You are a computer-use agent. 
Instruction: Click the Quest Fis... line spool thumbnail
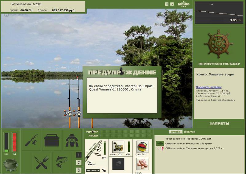[142, 147]
